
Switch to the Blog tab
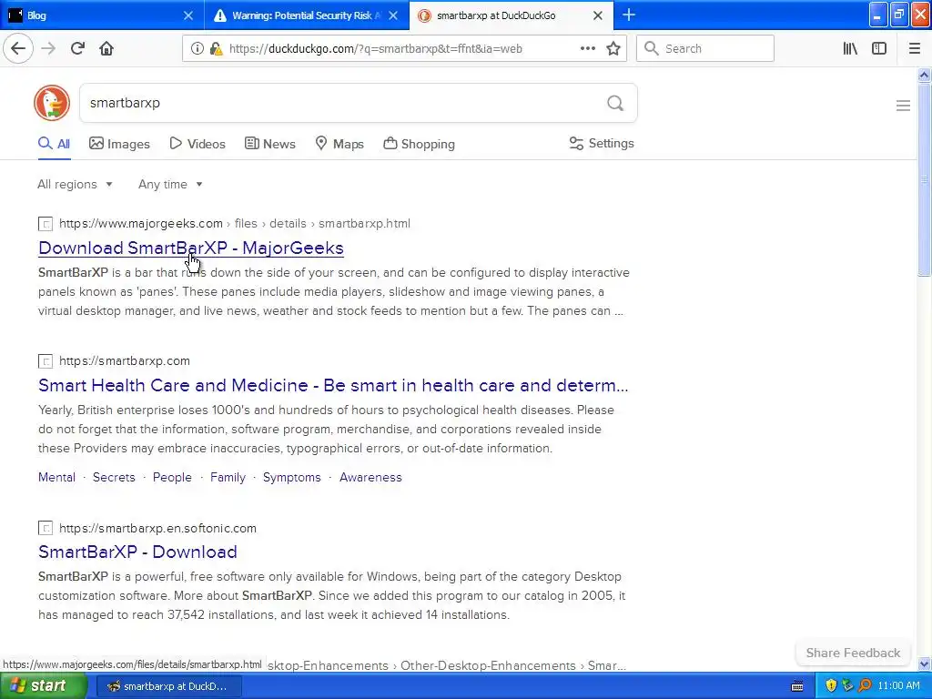click(x=101, y=15)
